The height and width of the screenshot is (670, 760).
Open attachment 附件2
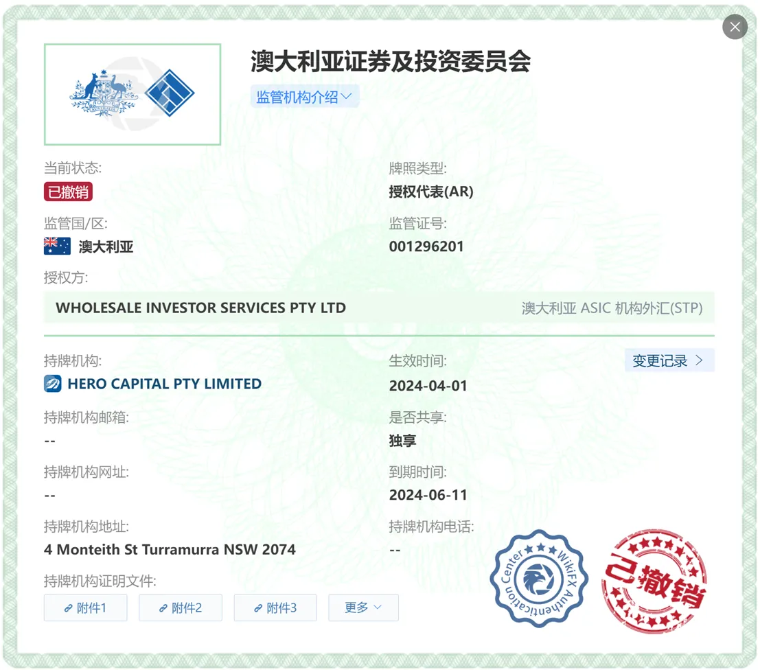[181, 608]
